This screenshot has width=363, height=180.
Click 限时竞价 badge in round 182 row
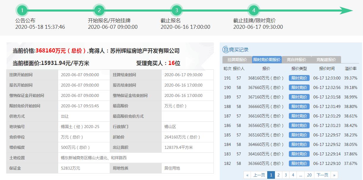pos(299,164)
